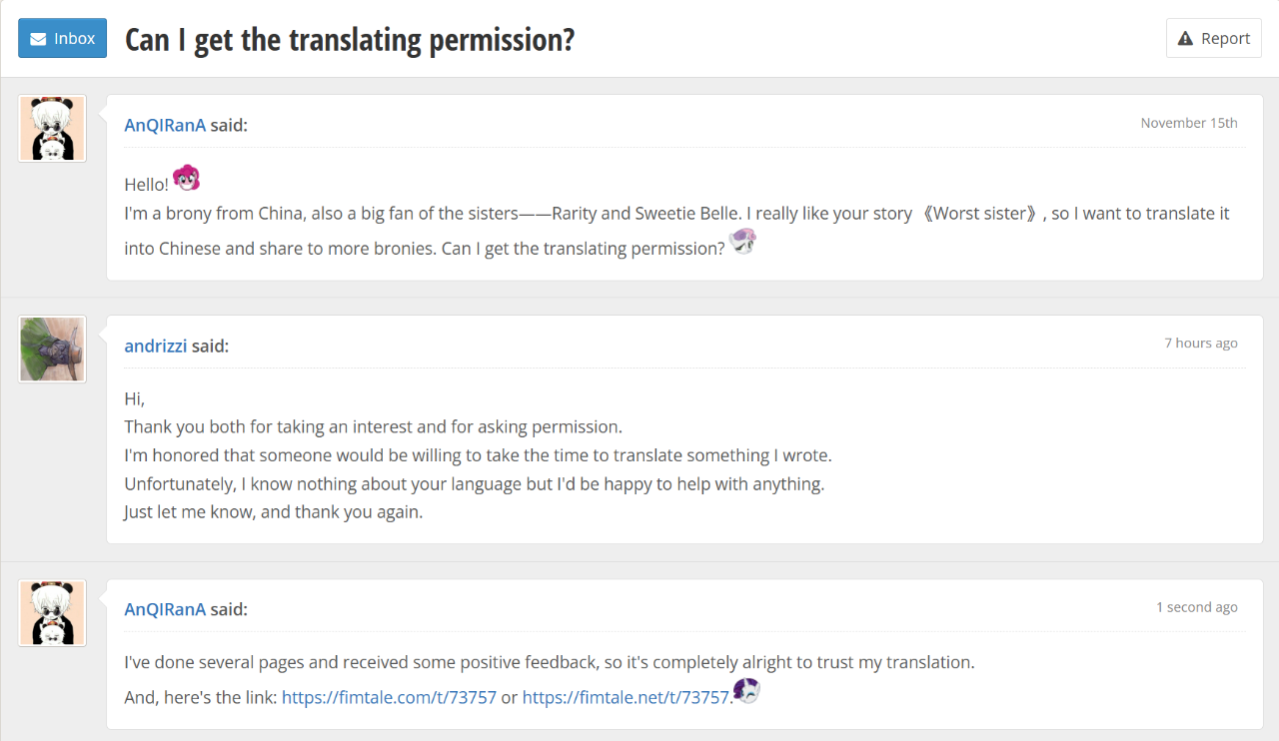
Task: Click the 1 second ago timestamp
Action: click(1196, 607)
